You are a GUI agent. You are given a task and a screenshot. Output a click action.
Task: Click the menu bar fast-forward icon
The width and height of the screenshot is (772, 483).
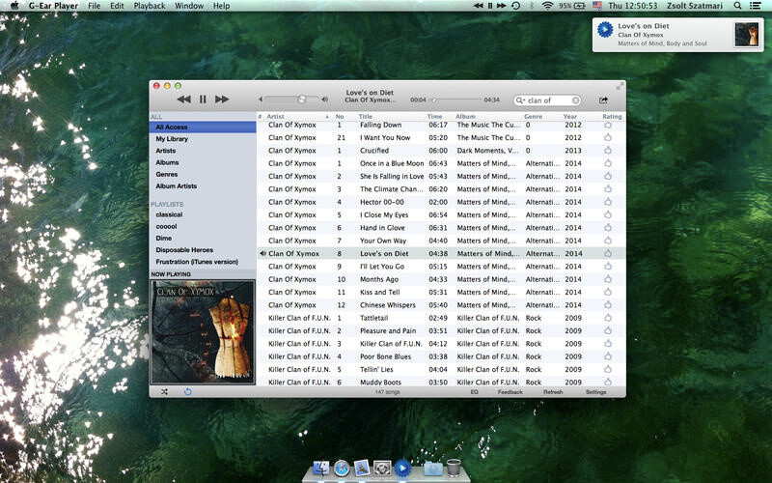[501, 6]
